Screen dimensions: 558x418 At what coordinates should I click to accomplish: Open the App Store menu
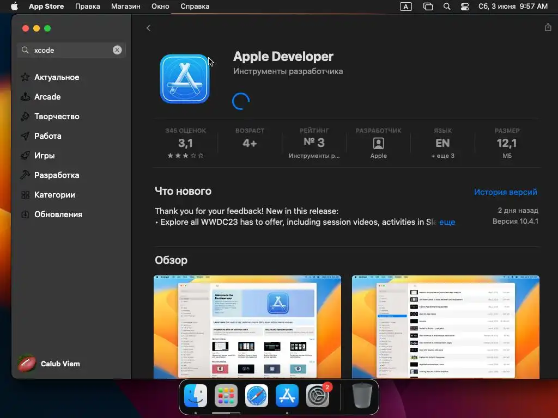pyautogui.click(x=46, y=7)
